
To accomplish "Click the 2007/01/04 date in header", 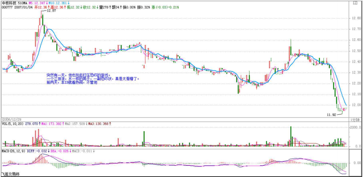I will point(24,7).
